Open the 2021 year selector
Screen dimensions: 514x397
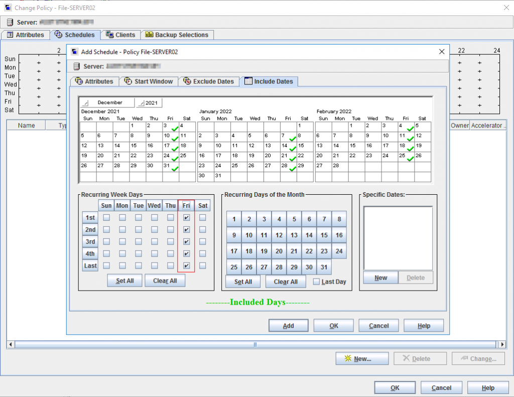pyautogui.click(x=149, y=102)
